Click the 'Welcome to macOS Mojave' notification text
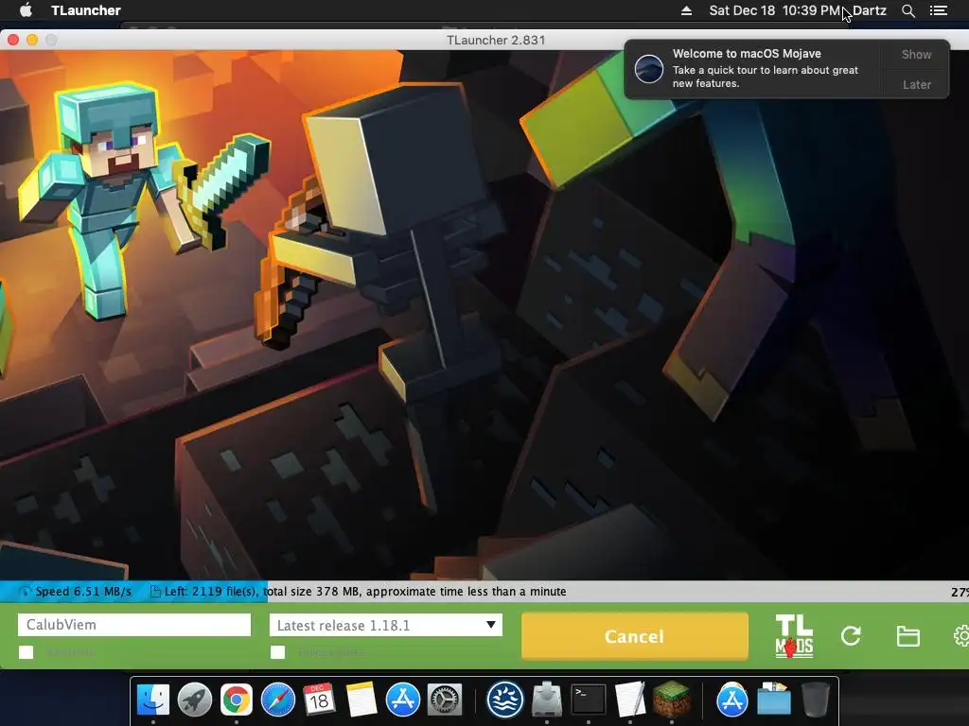 click(x=747, y=54)
